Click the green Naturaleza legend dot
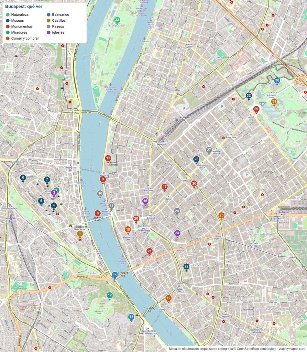This screenshot has width=307, height=352. click(x=8, y=14)
